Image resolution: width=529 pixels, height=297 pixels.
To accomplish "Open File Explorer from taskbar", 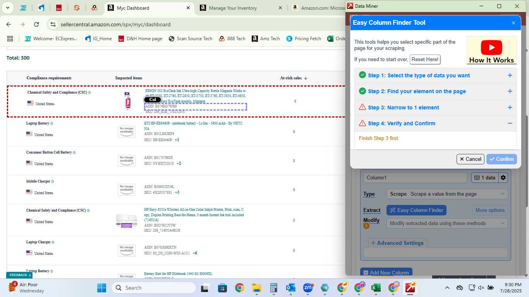I will point(256,288).
